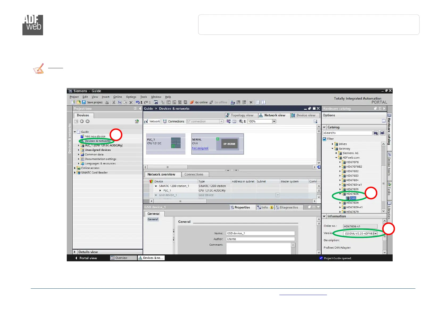Click the PLC_1 CPU 1212C device block
The image size is (448, 316).
166,144
